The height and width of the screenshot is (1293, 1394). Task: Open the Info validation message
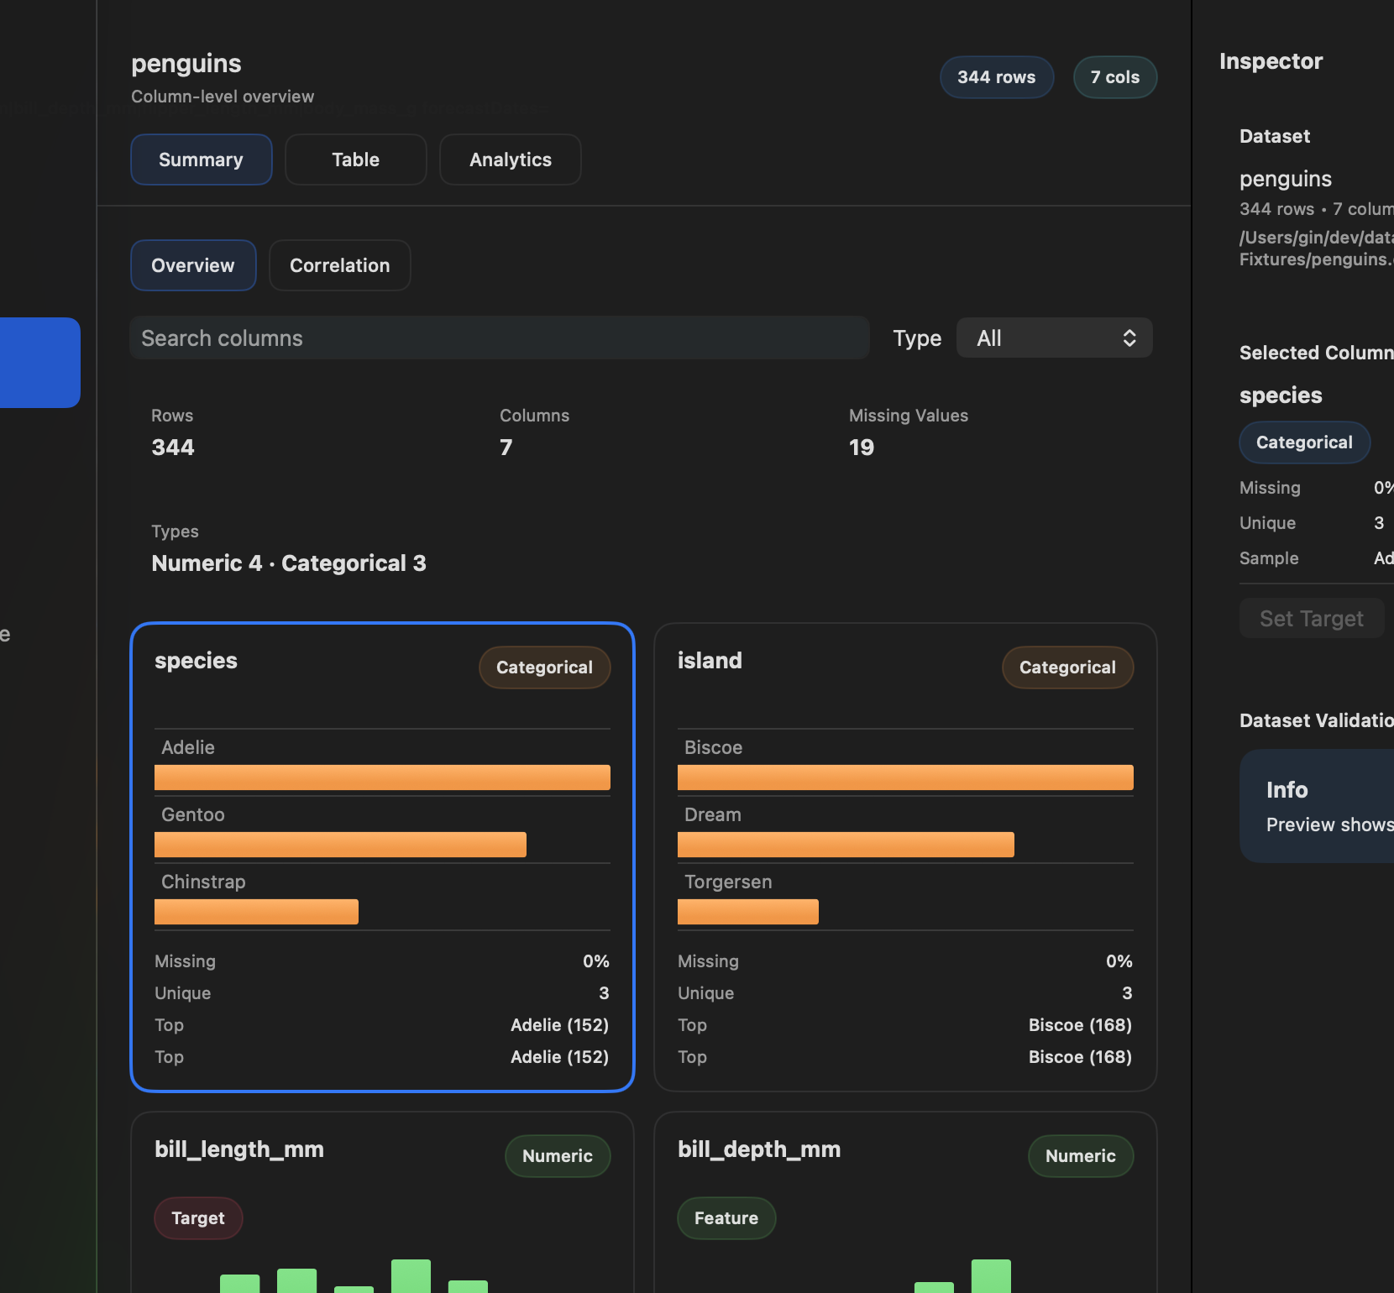pos(1317,806)
